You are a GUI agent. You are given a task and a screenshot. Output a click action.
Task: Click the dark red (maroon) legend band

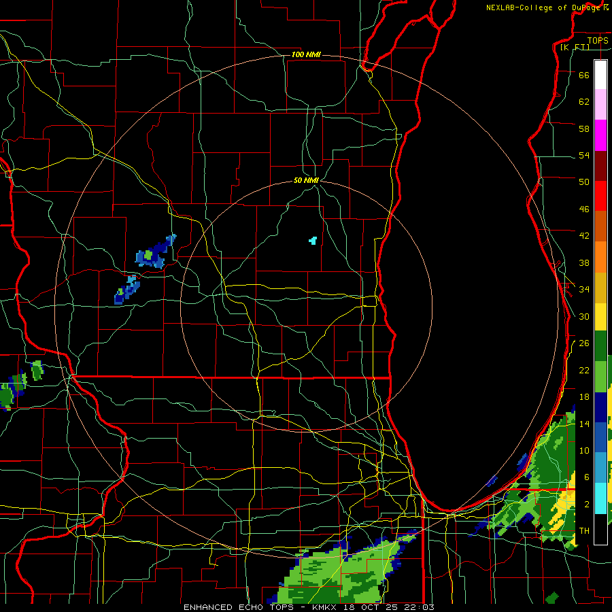600,165
